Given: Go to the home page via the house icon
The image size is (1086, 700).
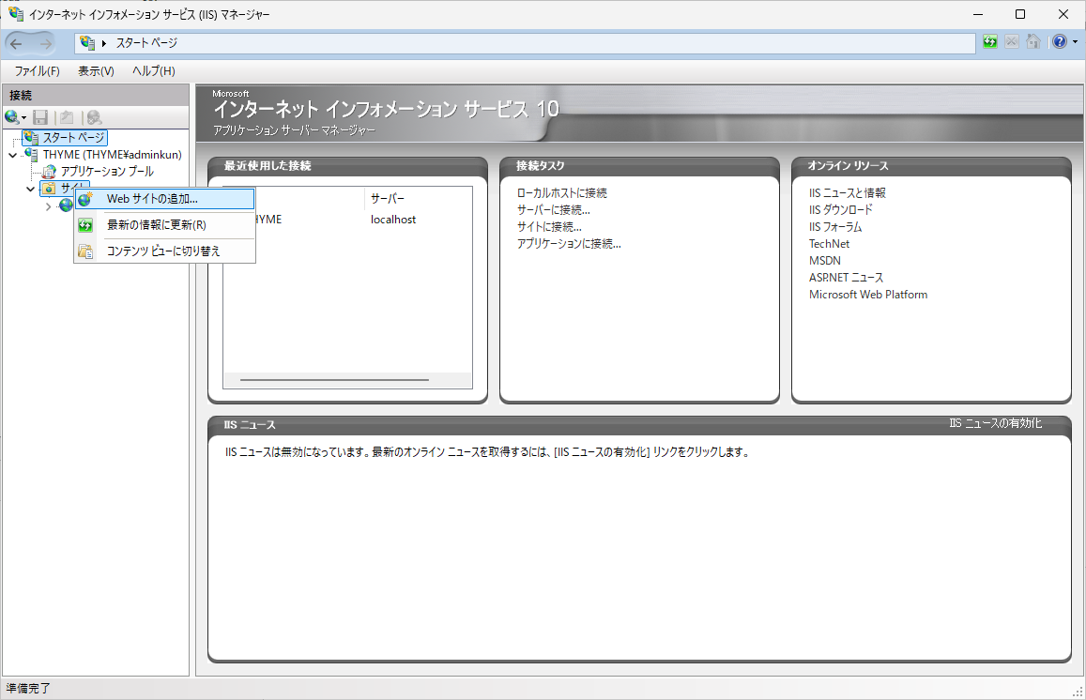Looking at the screenshot, I should (1033, 42).
